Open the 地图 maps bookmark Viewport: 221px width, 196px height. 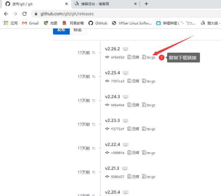coord(50,23)
